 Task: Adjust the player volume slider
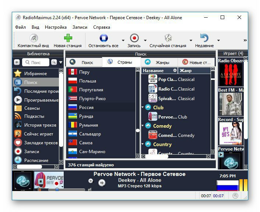tap(67, 189)
